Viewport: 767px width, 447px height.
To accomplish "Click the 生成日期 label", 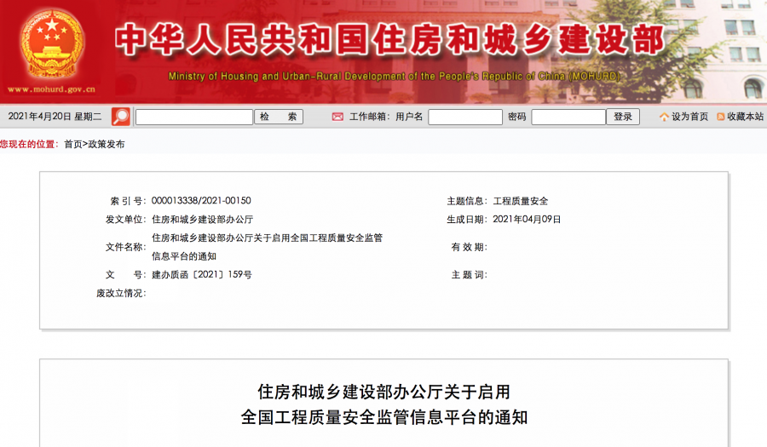I will 467,220.
